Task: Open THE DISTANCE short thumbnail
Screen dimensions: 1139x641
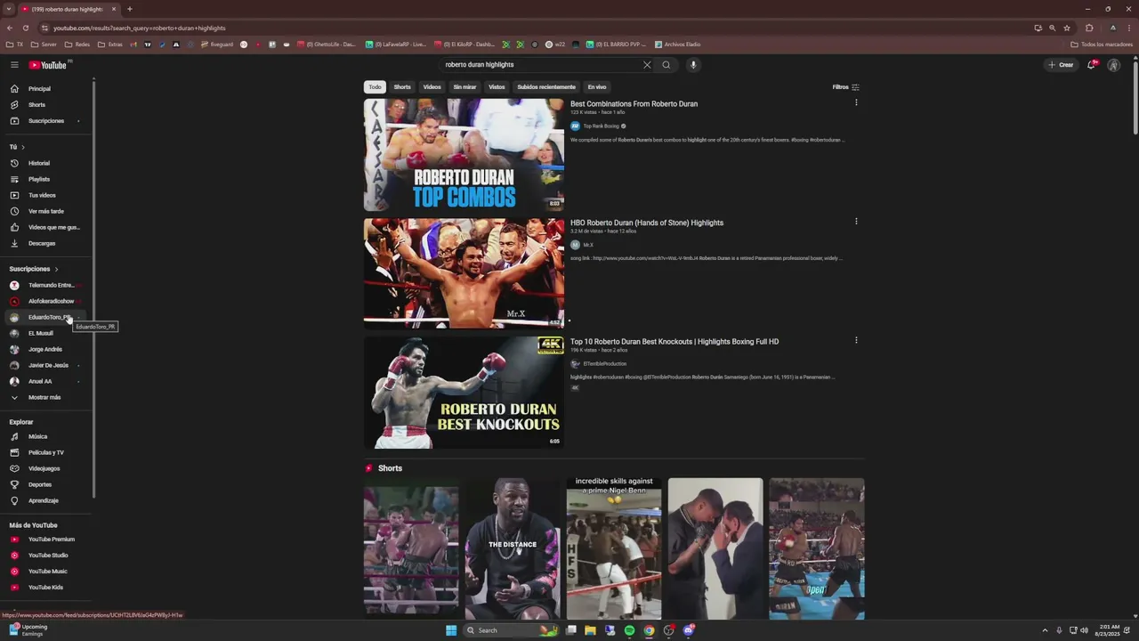Action: [513, 548]
